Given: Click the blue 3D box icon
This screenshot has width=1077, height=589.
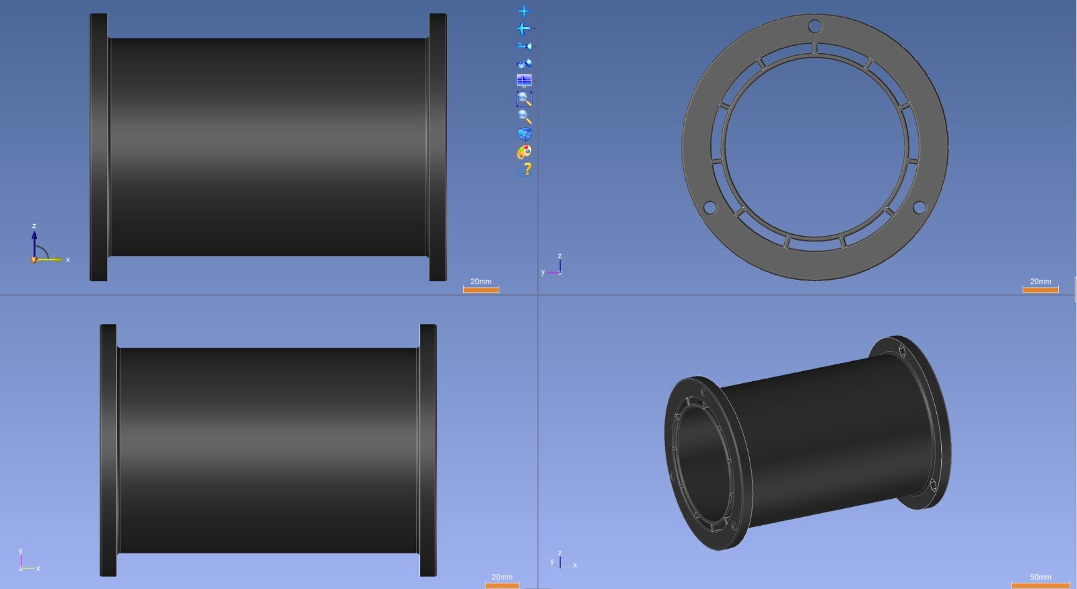Looking at the screenshot, I should point(524,134).
